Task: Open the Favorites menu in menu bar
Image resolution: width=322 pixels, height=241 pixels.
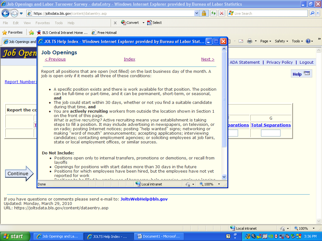Action: pos(42,23)
